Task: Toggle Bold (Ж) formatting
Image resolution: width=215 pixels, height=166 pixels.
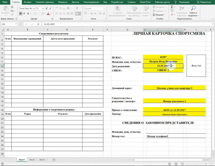Action: coord(20,13)
